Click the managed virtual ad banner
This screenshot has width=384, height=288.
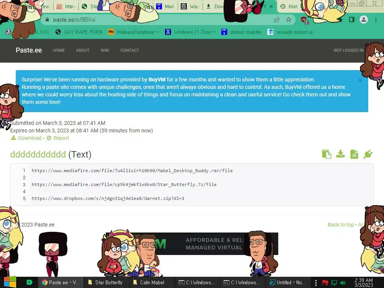tap(192, 244)
